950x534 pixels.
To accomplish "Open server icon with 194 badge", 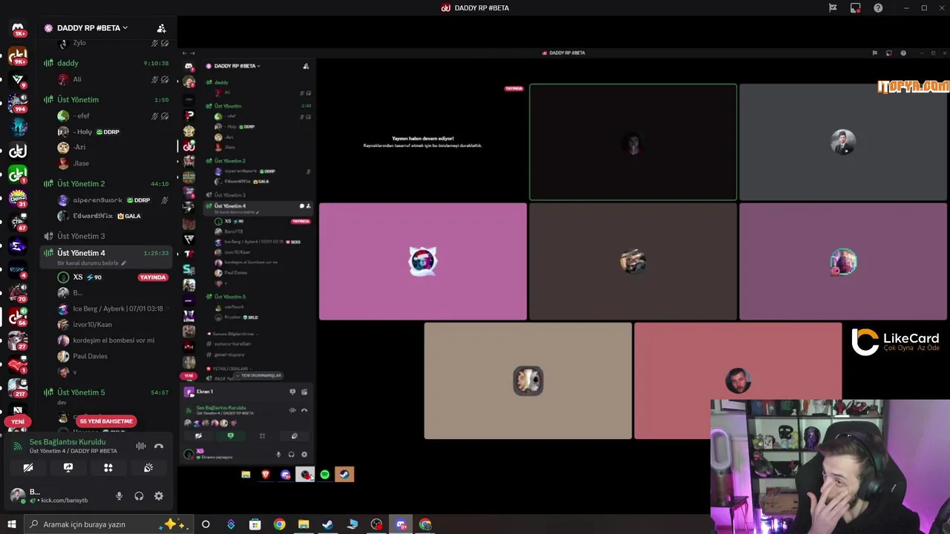I will pos(18,103).
